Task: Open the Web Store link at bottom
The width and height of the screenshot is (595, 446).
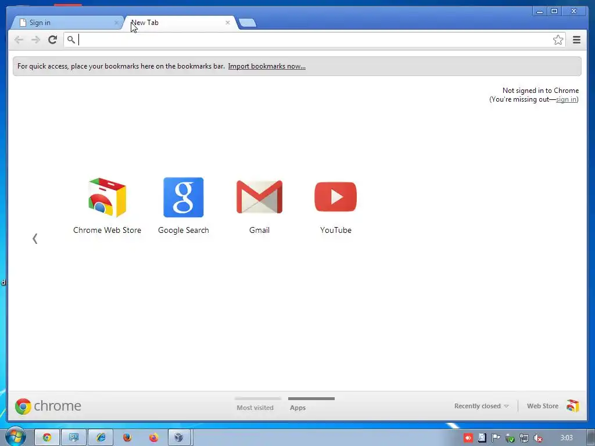Action: 543,406
